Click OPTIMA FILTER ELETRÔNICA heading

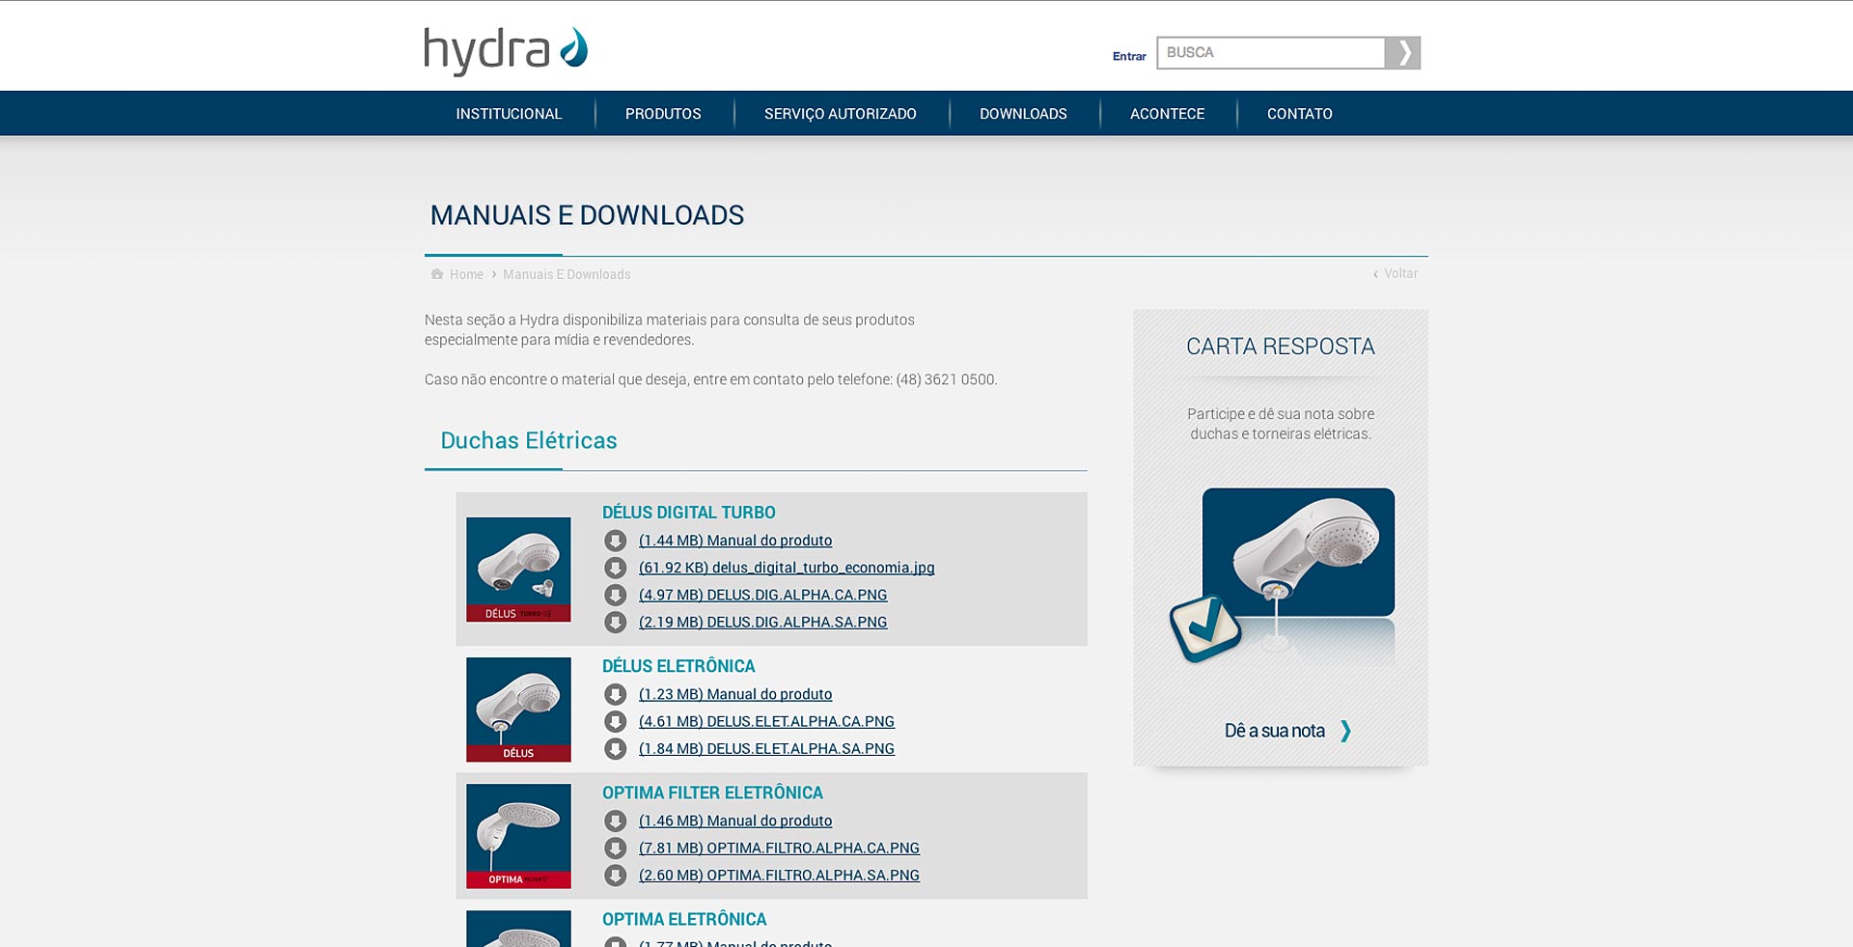click(712, 793)
